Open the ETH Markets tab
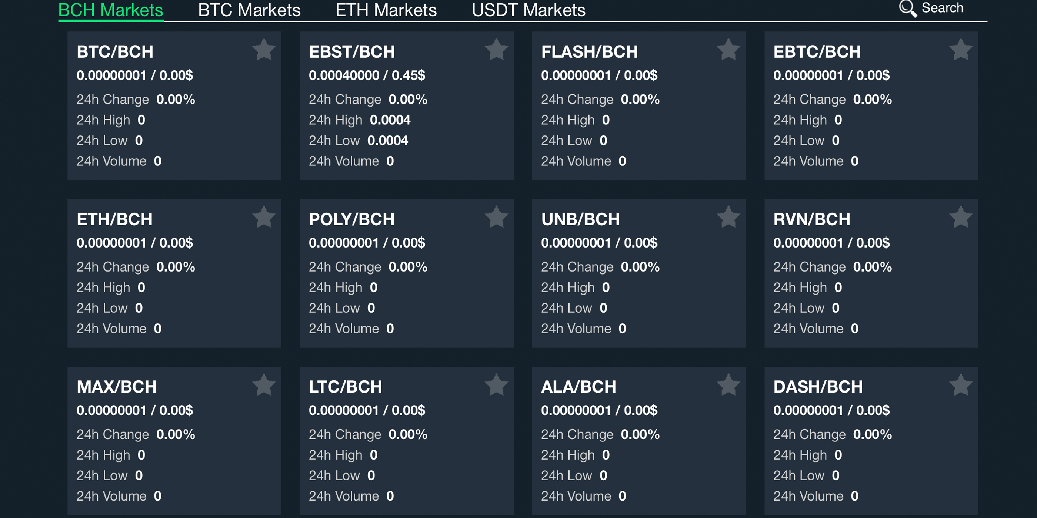Image resolution: width=1037 pixels, height=518 pixels. [x=386, y=10]
